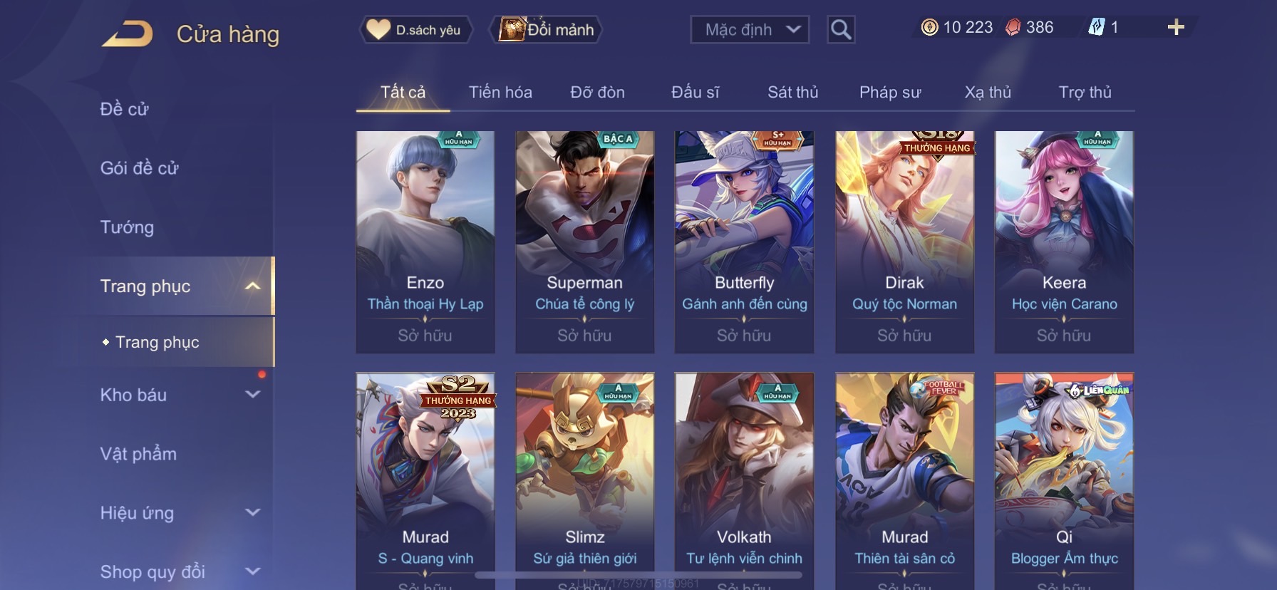Tap the blue voucher ticket icon
Viewport: 1277px width, 590px height.
pyautogui.click(x=1096, y=28)
